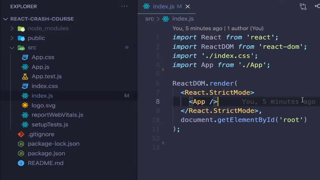This screenshot has height=180, width=320.
Task: Click the React icon beside index.js in explorer
Action: pyautogui.click(x=25, y=96)
